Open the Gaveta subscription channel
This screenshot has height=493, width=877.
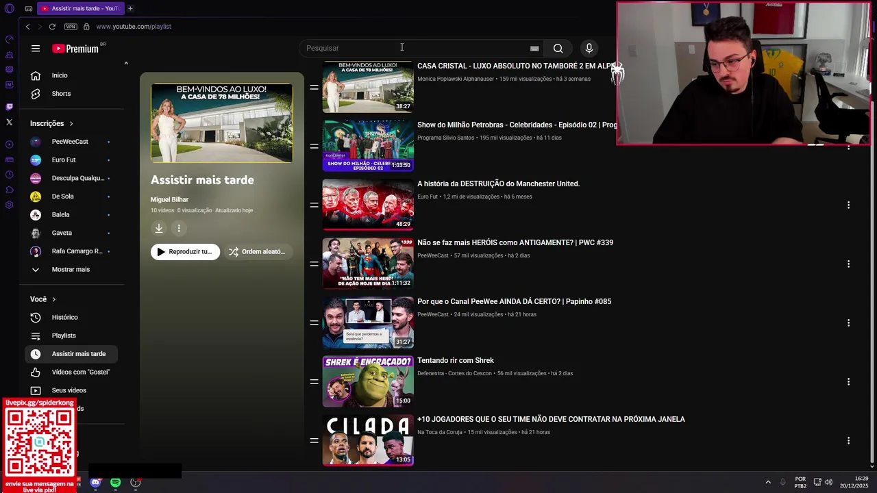click(71, 233)
